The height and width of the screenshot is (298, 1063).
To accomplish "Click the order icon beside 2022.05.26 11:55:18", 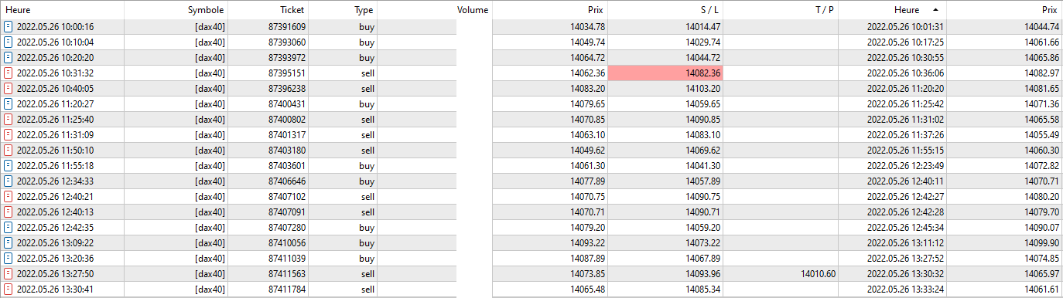I will pyautogui.click(x=9, y=166).
